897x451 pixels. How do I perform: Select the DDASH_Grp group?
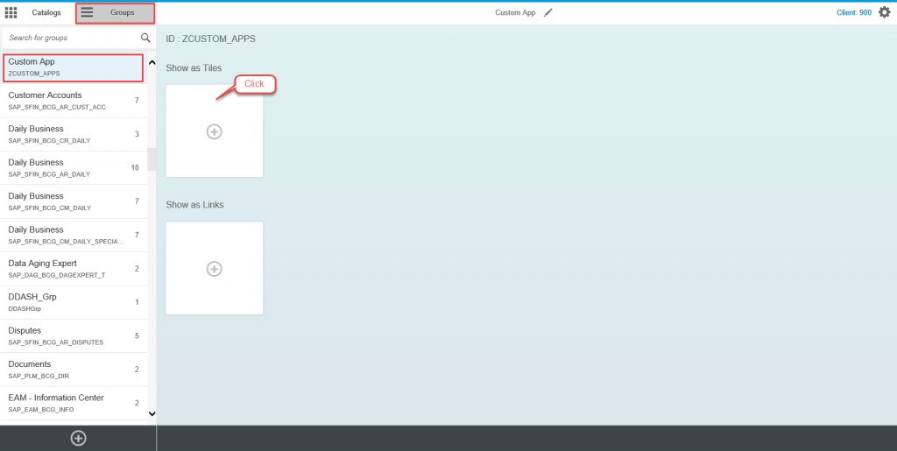(x=73, y=302)
